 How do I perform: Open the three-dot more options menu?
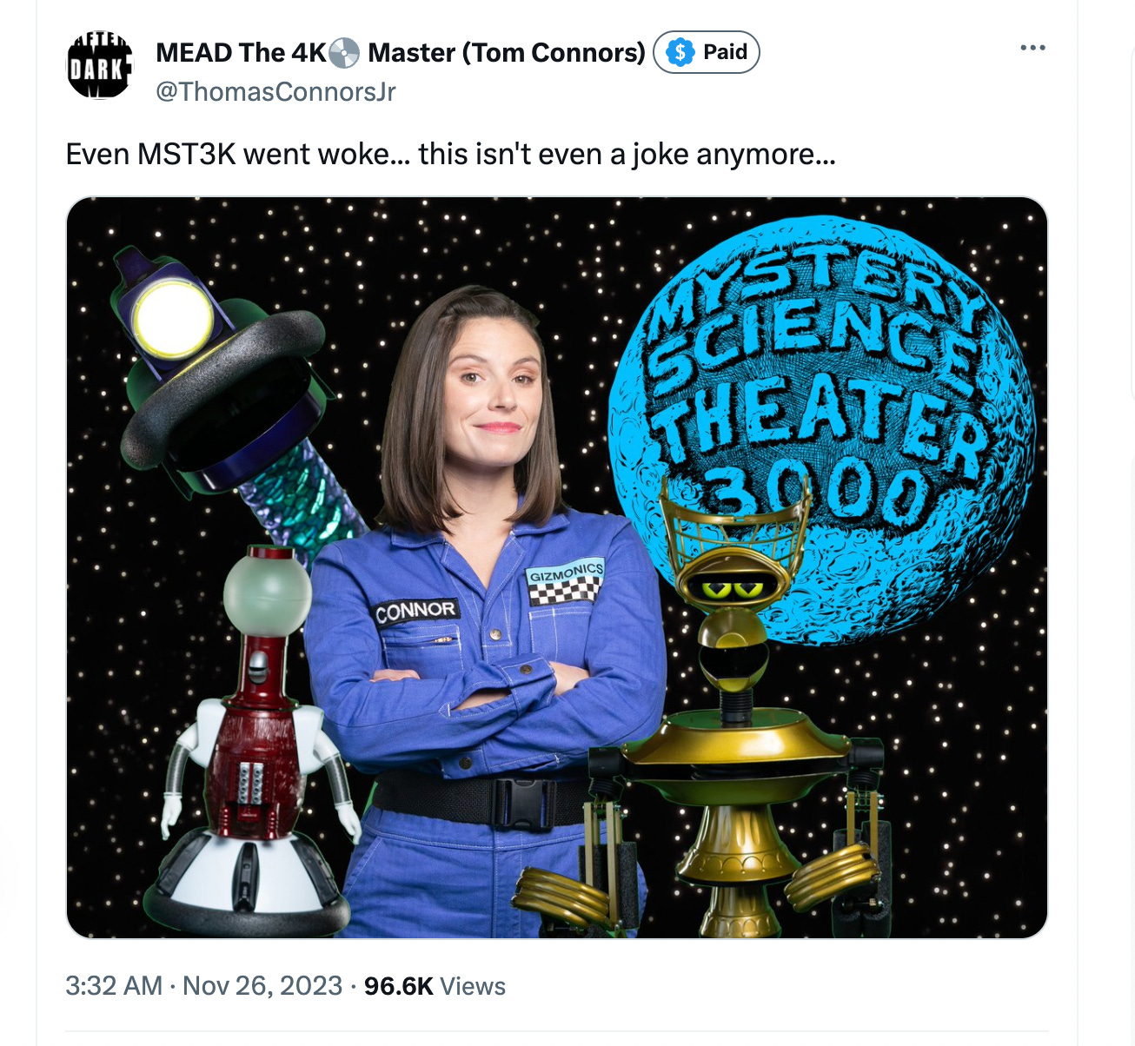(1032, 48)
